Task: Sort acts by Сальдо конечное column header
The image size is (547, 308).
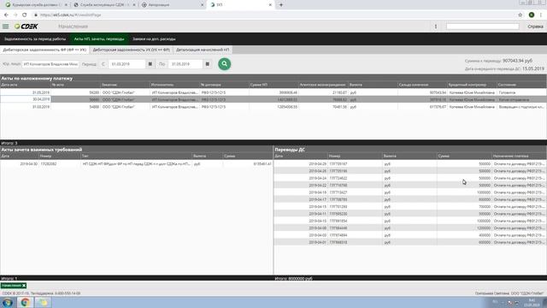Action: [422, 85]
